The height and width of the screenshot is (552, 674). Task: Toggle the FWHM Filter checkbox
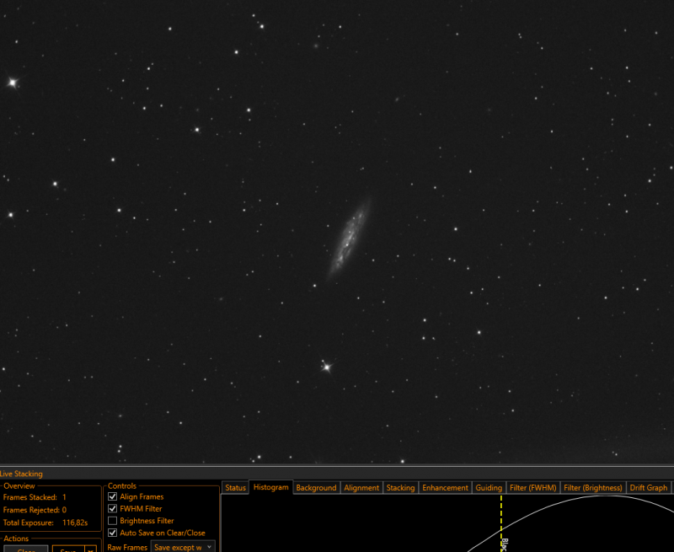click(x=113, y=508)
